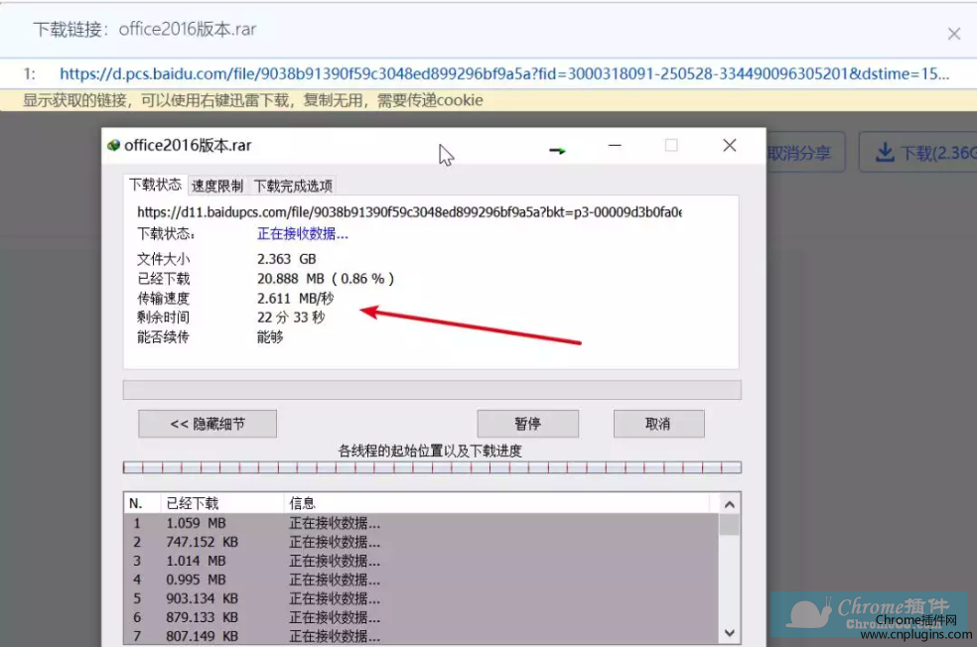Click the 隐藏细节 button

click(x=208, y=424)
